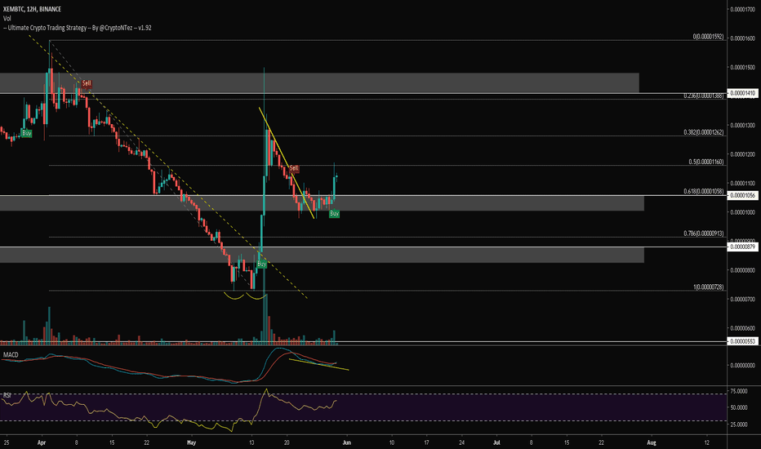Select the 0.236(0.00001388) Fibonacci label

[x=704, y=96]
